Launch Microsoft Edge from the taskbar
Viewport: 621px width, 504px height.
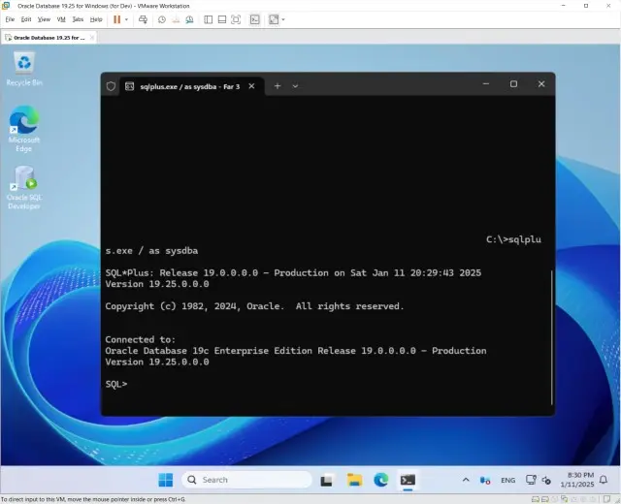point(381,480)
